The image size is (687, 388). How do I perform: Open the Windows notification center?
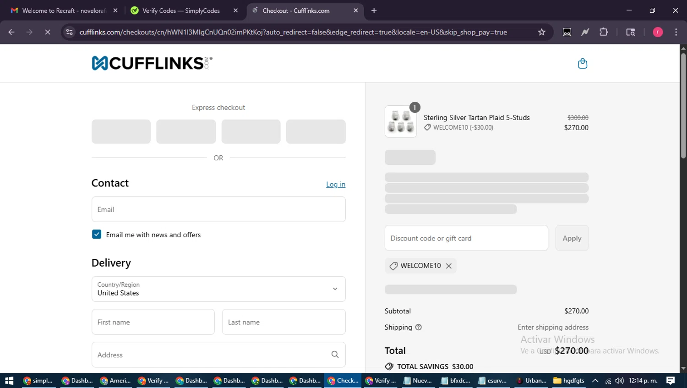click(671, 381)
